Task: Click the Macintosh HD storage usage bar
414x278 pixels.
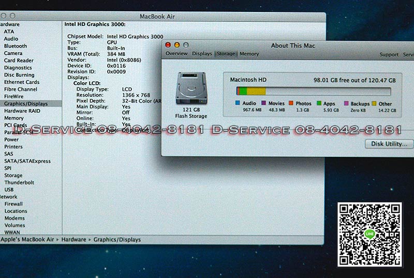Action: 314,91
